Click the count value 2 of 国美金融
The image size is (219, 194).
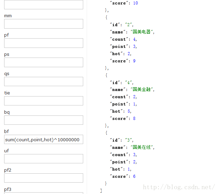[134, 97]
